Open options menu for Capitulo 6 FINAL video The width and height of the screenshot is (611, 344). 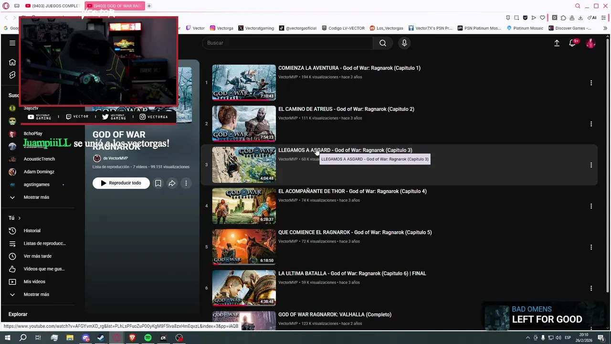tap(591, 288)
